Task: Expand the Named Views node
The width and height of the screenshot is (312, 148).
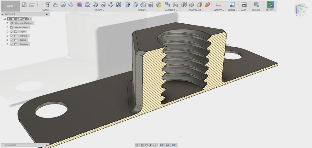Action: tap(7, 27)
